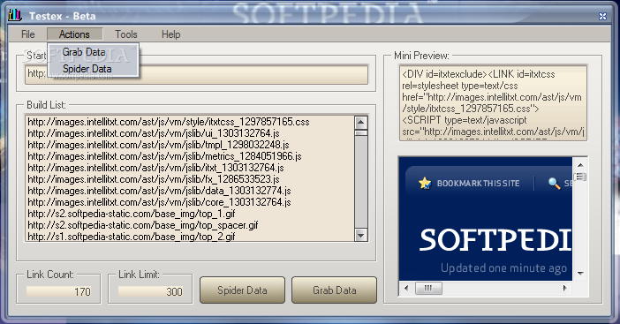Select the itxtcss_1297857165.css entry
This screenshot has width=620, height=324.
click(x=169, y=122)
